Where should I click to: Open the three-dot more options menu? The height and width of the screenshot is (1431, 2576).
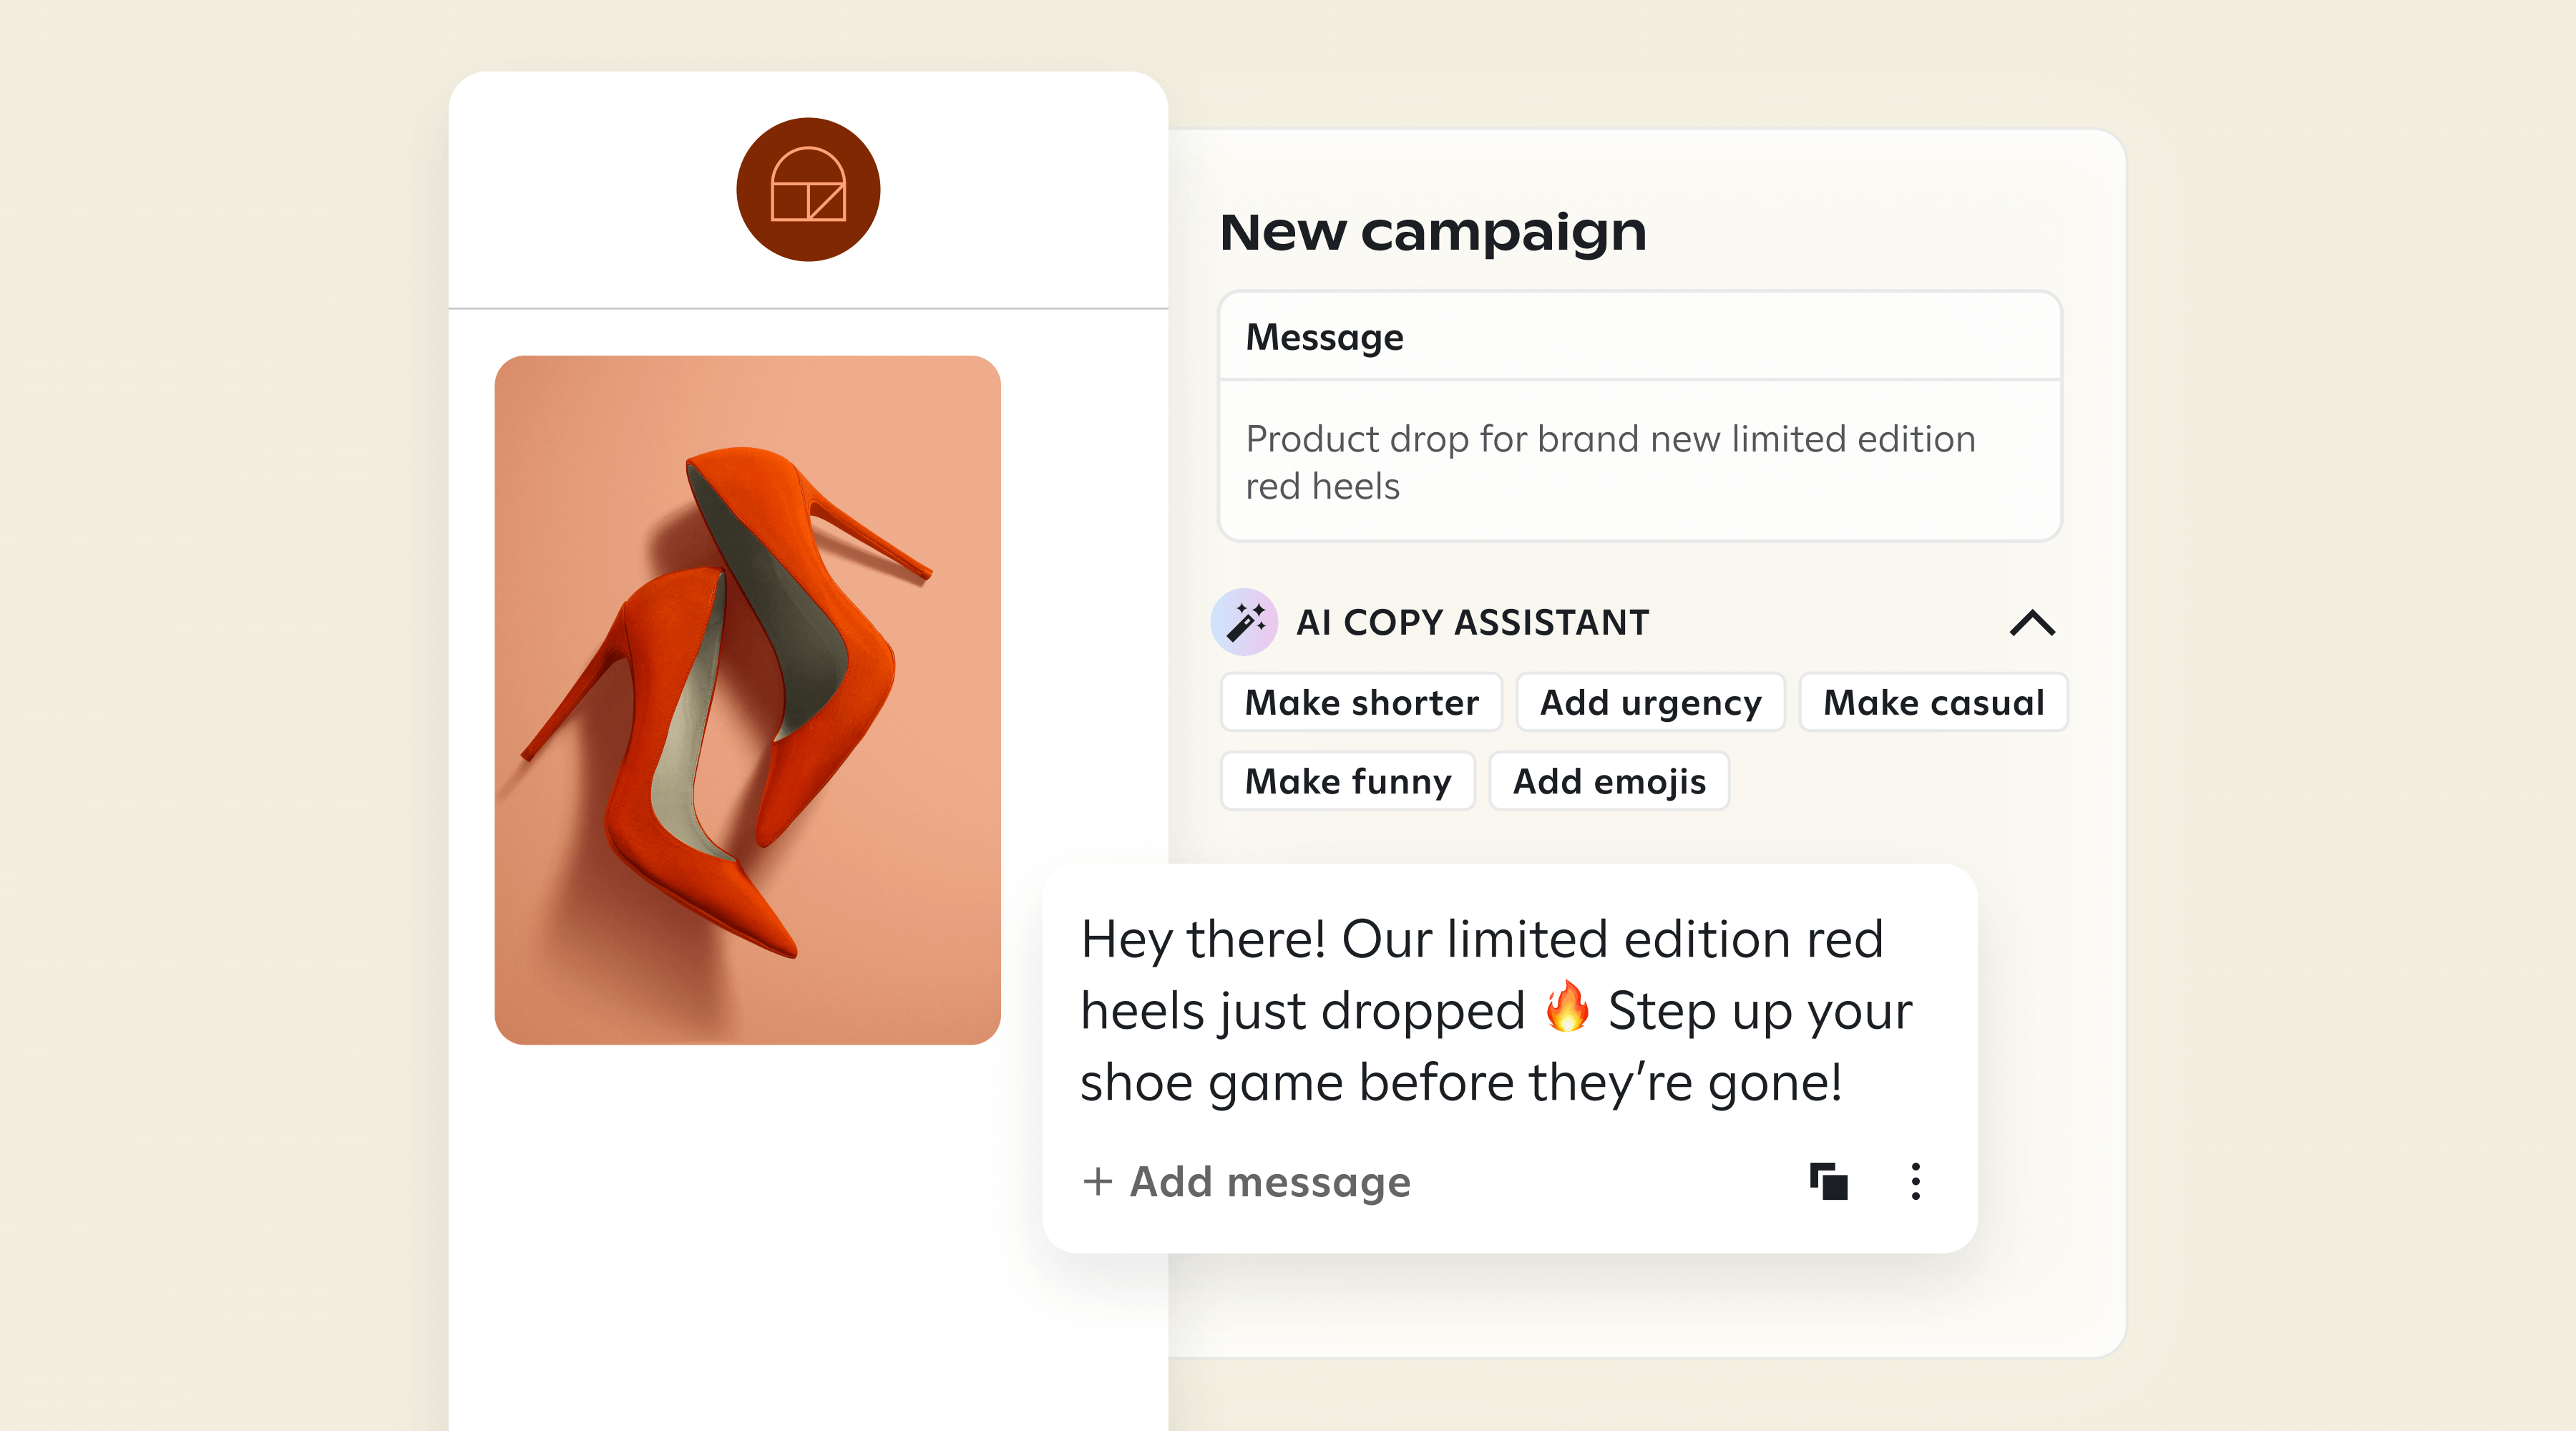coord(1915,1181)
